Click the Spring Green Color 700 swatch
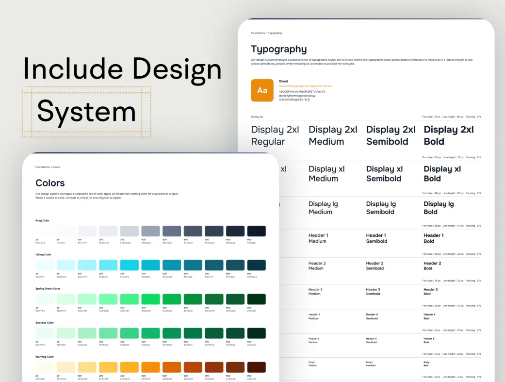505x382 pixels. 214,299
